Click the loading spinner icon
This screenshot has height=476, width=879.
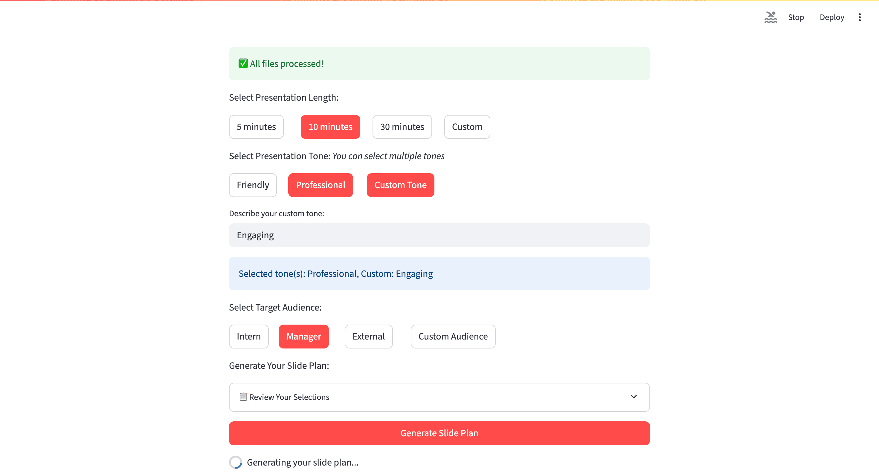(x=236, y=462)
